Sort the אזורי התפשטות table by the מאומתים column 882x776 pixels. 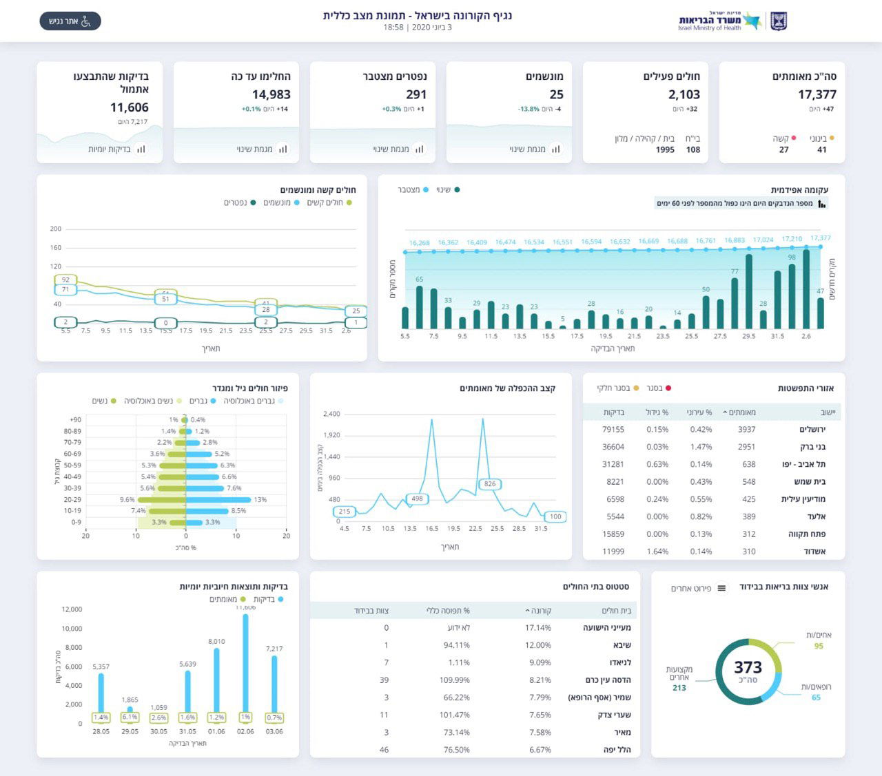pos(740,412)
